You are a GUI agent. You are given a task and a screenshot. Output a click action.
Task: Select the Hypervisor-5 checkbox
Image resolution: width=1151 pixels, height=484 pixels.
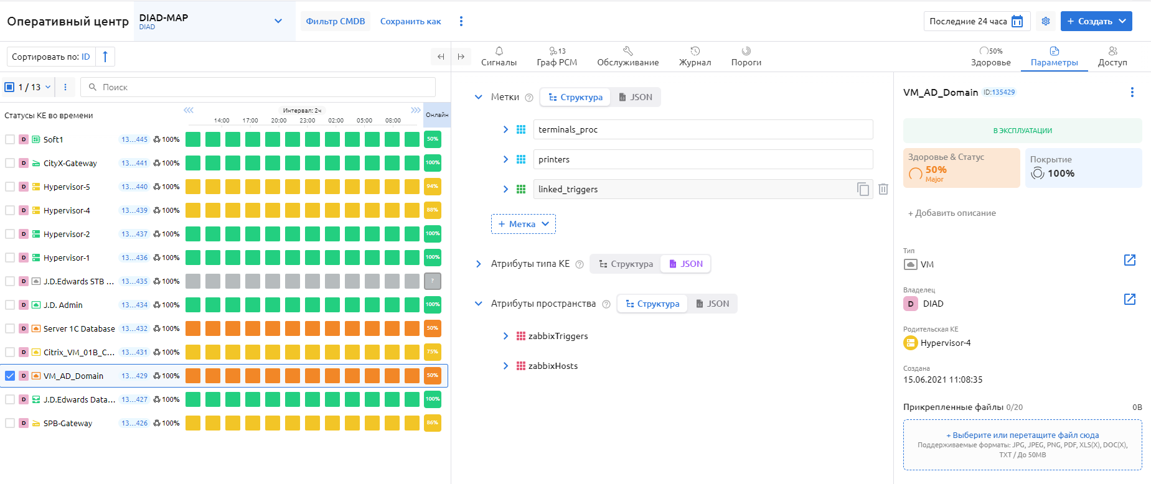[x=10, y=187]
